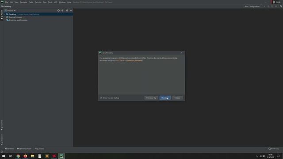
Task: Open the Terminal tool window tab
Action: point(9,149)
